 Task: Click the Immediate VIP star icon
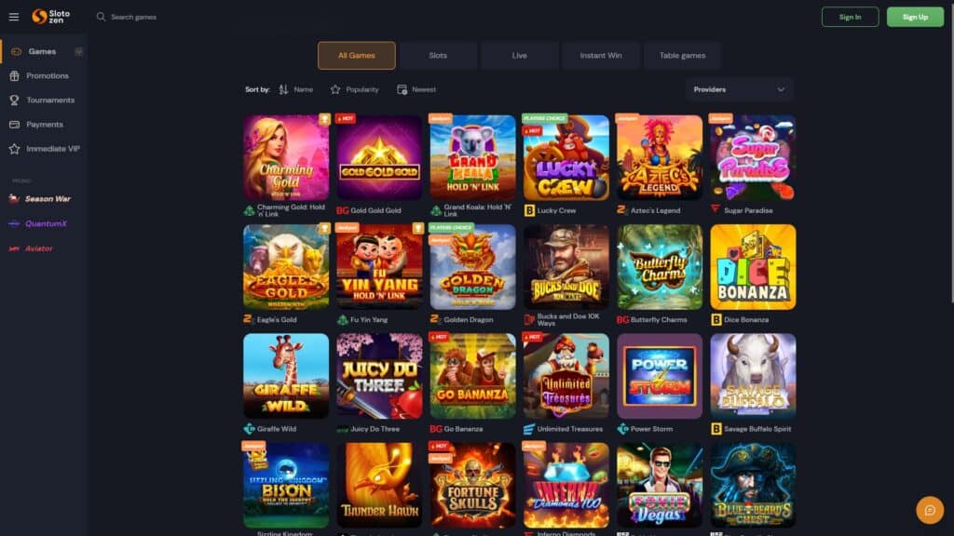coord(15,149)
